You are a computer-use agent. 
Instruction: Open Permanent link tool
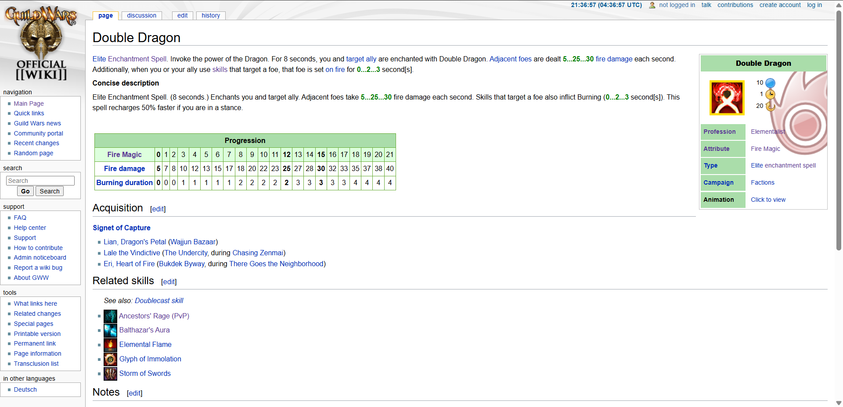35,343
